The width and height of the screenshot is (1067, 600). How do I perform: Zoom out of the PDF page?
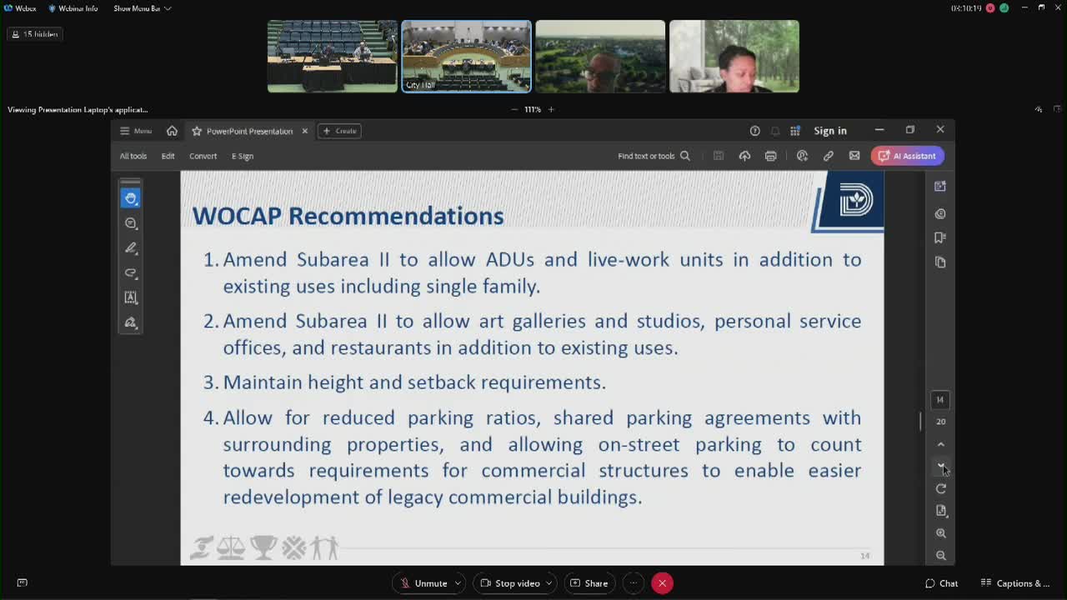tap(941, 555)
